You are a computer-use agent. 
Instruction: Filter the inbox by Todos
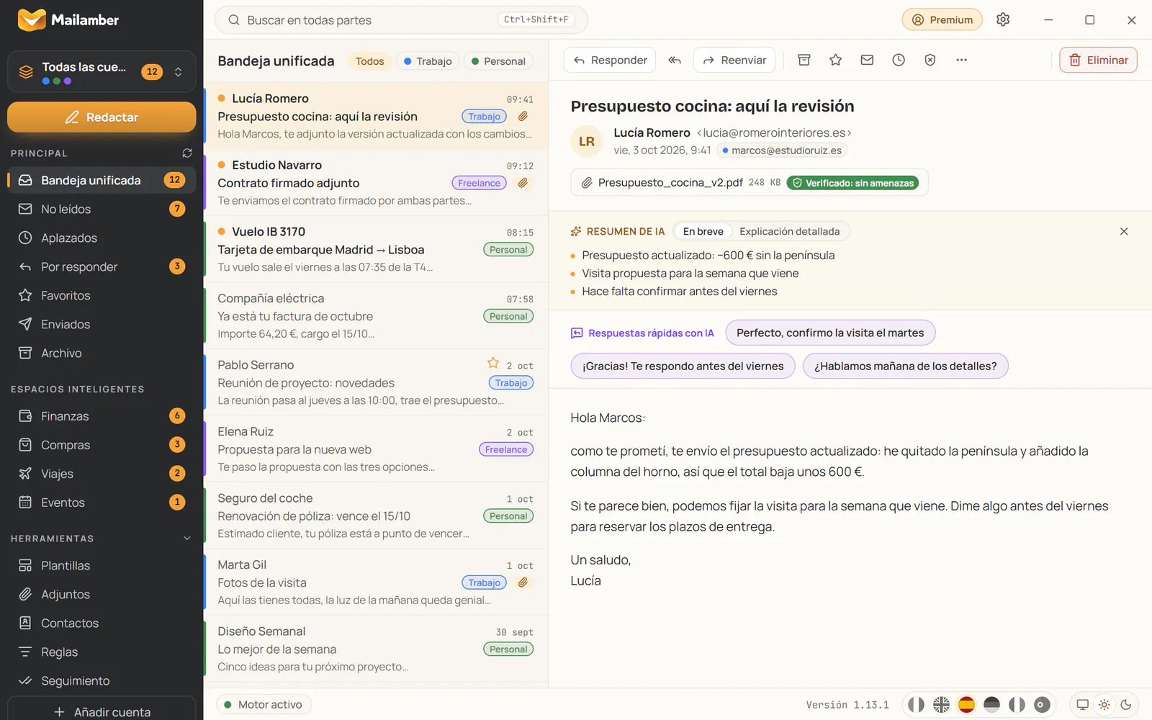tap(369, 61)
